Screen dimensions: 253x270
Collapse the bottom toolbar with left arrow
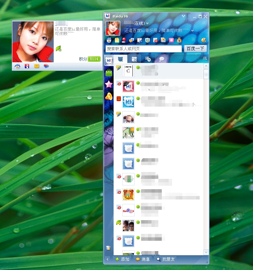pyautogui.click(x=107, y=259)
